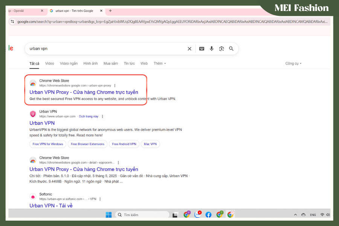Click the 'https://www.urban-vpn.com' URL text
This screenshot has width=339, height=226.
click(57, 116)
